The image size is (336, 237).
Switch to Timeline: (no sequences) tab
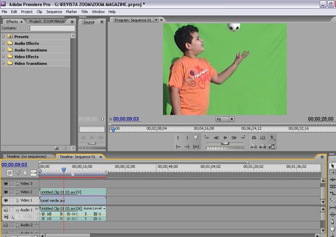click(x=25, y=157)
